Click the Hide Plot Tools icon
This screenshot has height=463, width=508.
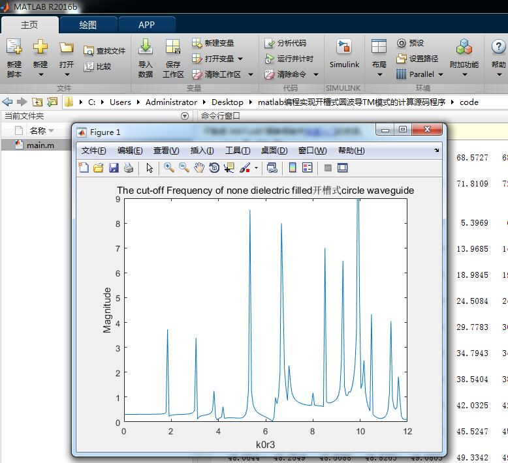coord(328,168)
